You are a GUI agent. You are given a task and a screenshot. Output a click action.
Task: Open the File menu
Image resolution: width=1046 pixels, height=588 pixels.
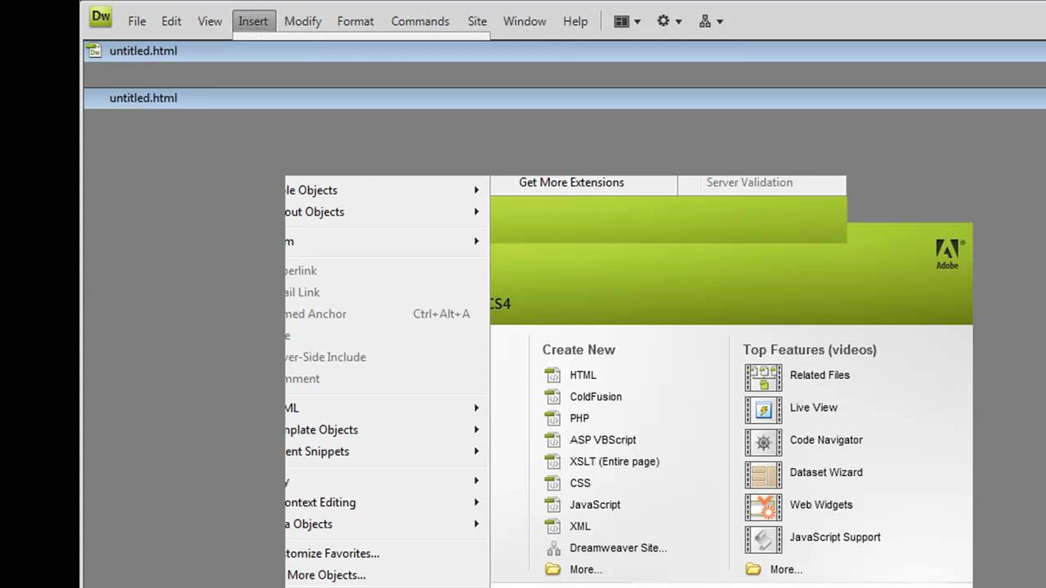[136, 21]
